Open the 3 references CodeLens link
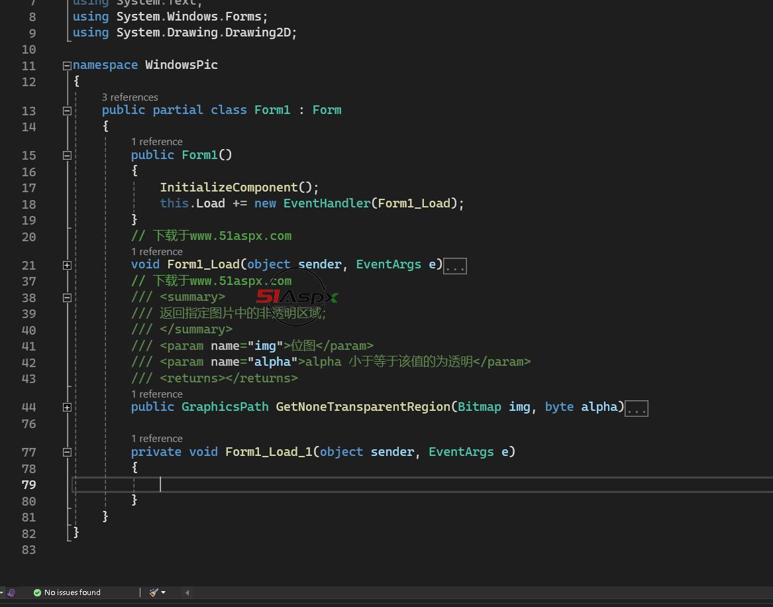 130,97
